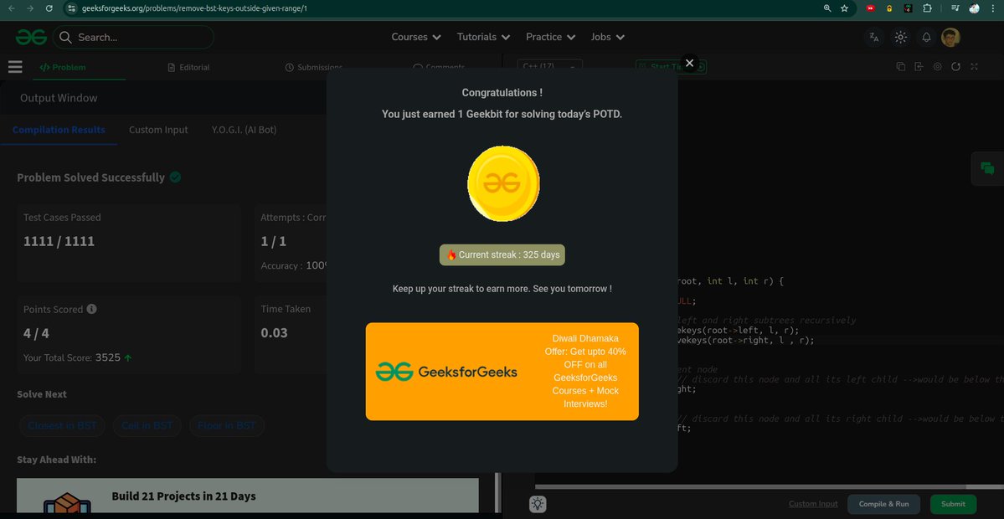Open editor settings gear icon

pyautogui.click(x=937, y=67)
